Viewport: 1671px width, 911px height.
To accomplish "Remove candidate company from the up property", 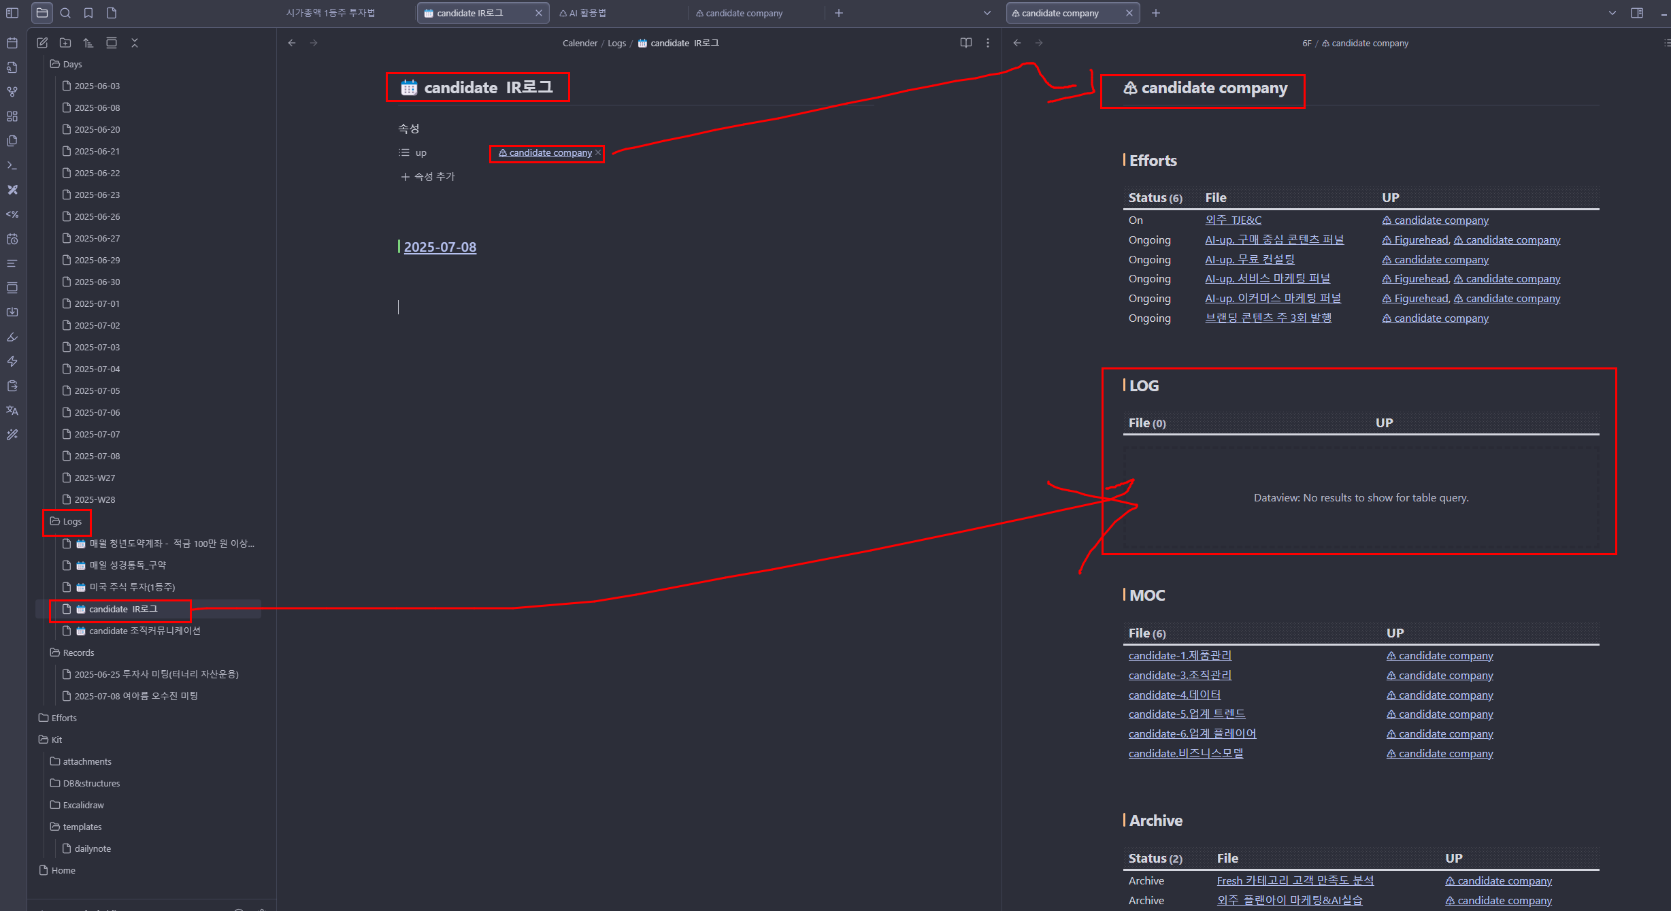I will click(598, 153).
